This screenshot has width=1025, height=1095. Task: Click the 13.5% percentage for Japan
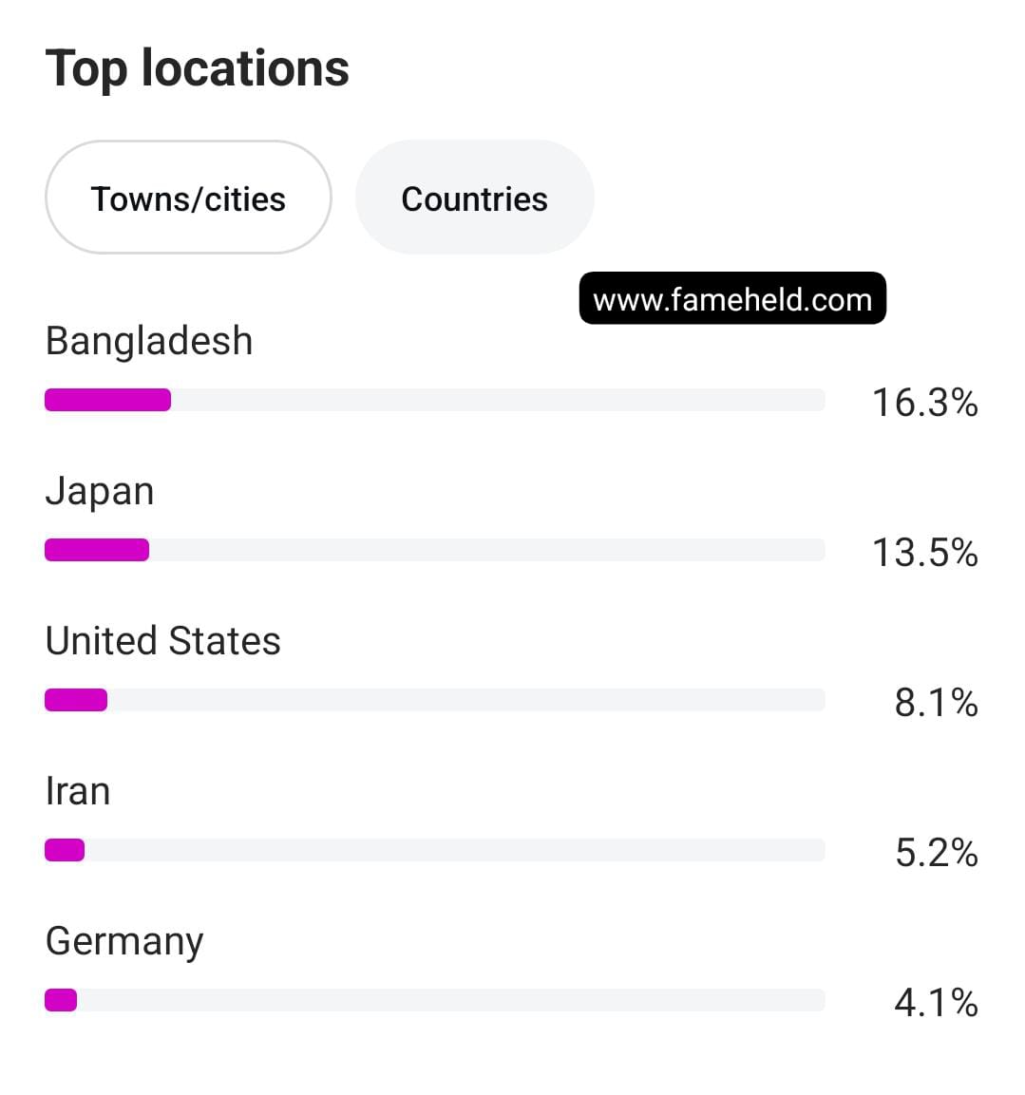[x=924, y=553]
